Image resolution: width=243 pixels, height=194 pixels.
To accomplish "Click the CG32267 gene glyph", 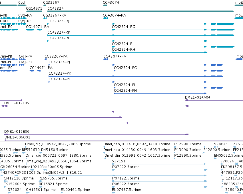I will pyautogui.click(x=45, y=6).
